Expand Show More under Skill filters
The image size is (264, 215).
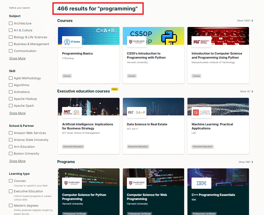17,113
